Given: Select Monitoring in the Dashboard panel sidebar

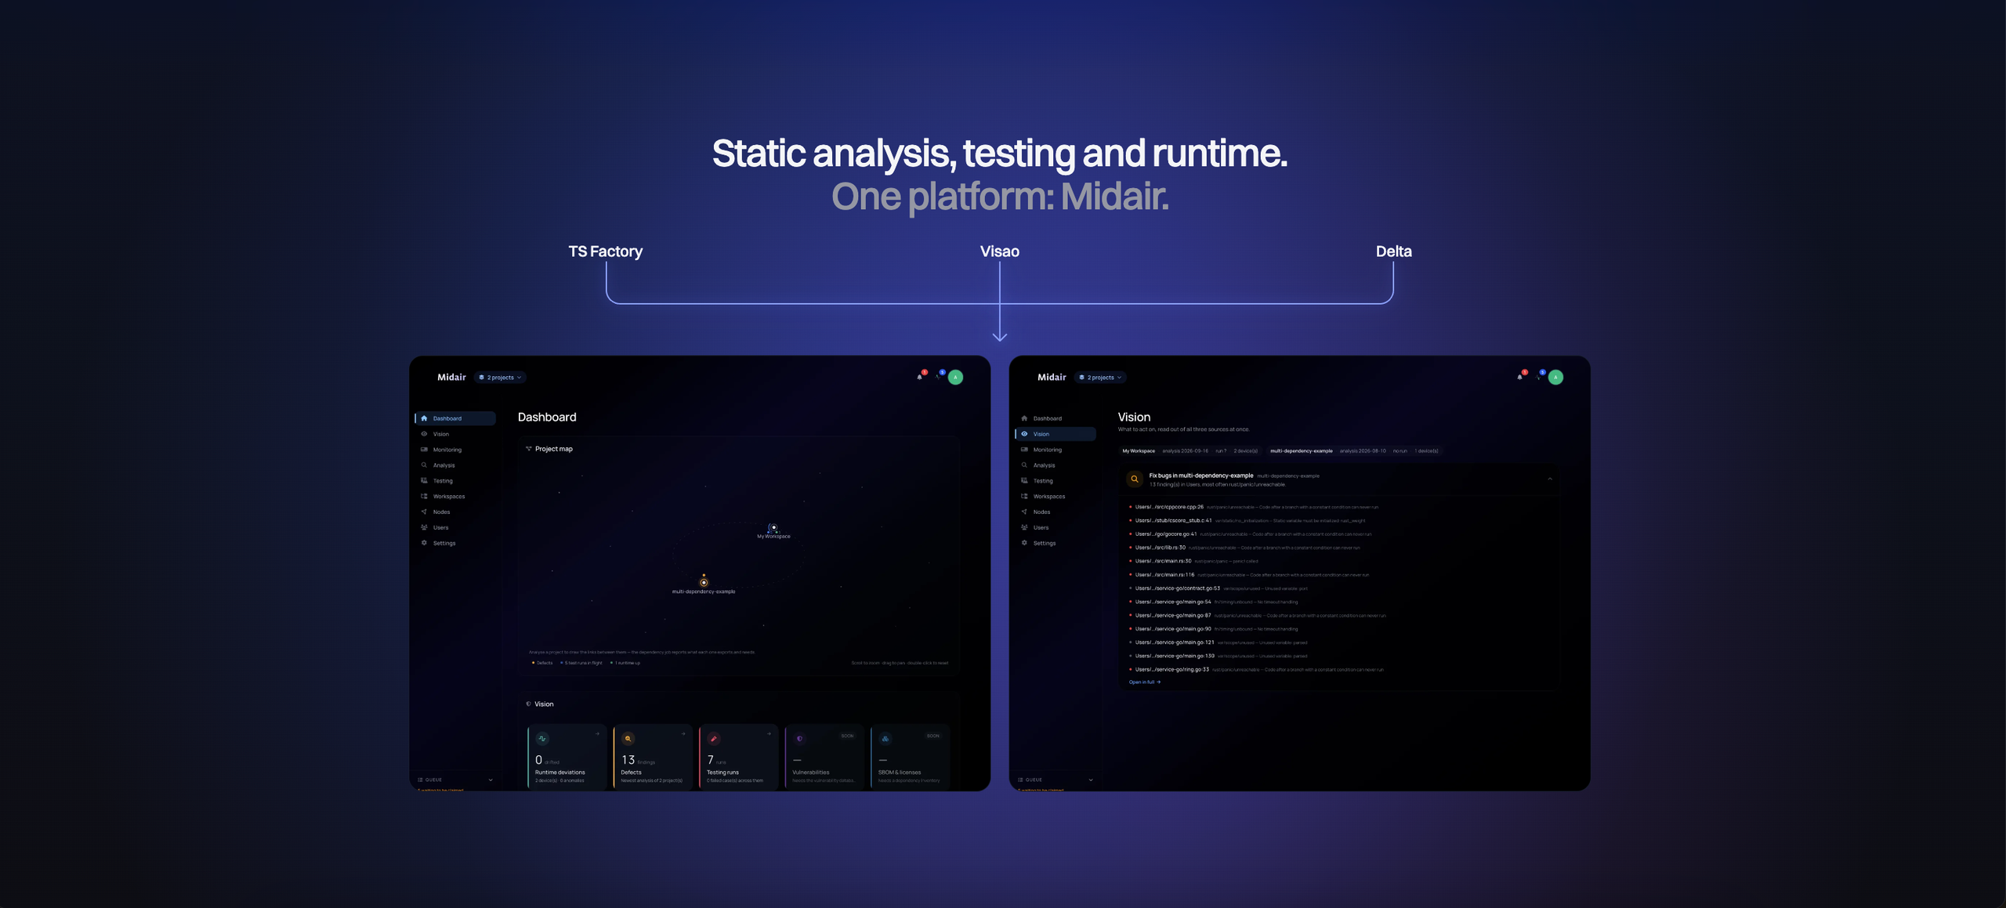Looking at the screenshot, I should [455, 450].
